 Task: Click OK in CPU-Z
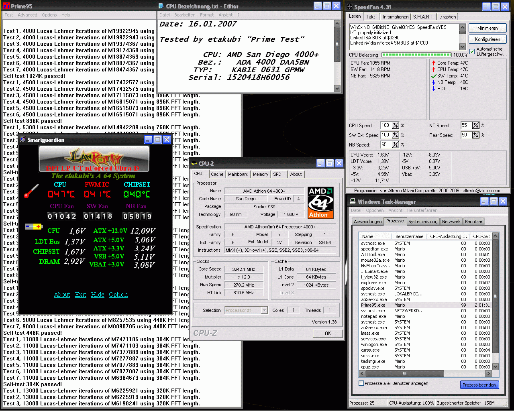[328, 334]
